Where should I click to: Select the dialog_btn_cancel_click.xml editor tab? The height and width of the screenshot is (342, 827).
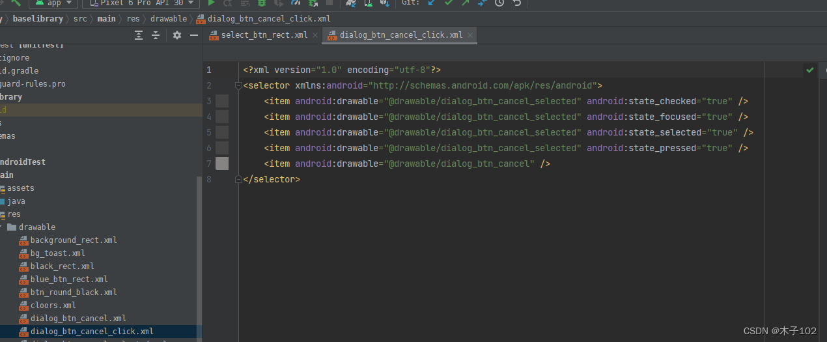click(x=401, y=35)
